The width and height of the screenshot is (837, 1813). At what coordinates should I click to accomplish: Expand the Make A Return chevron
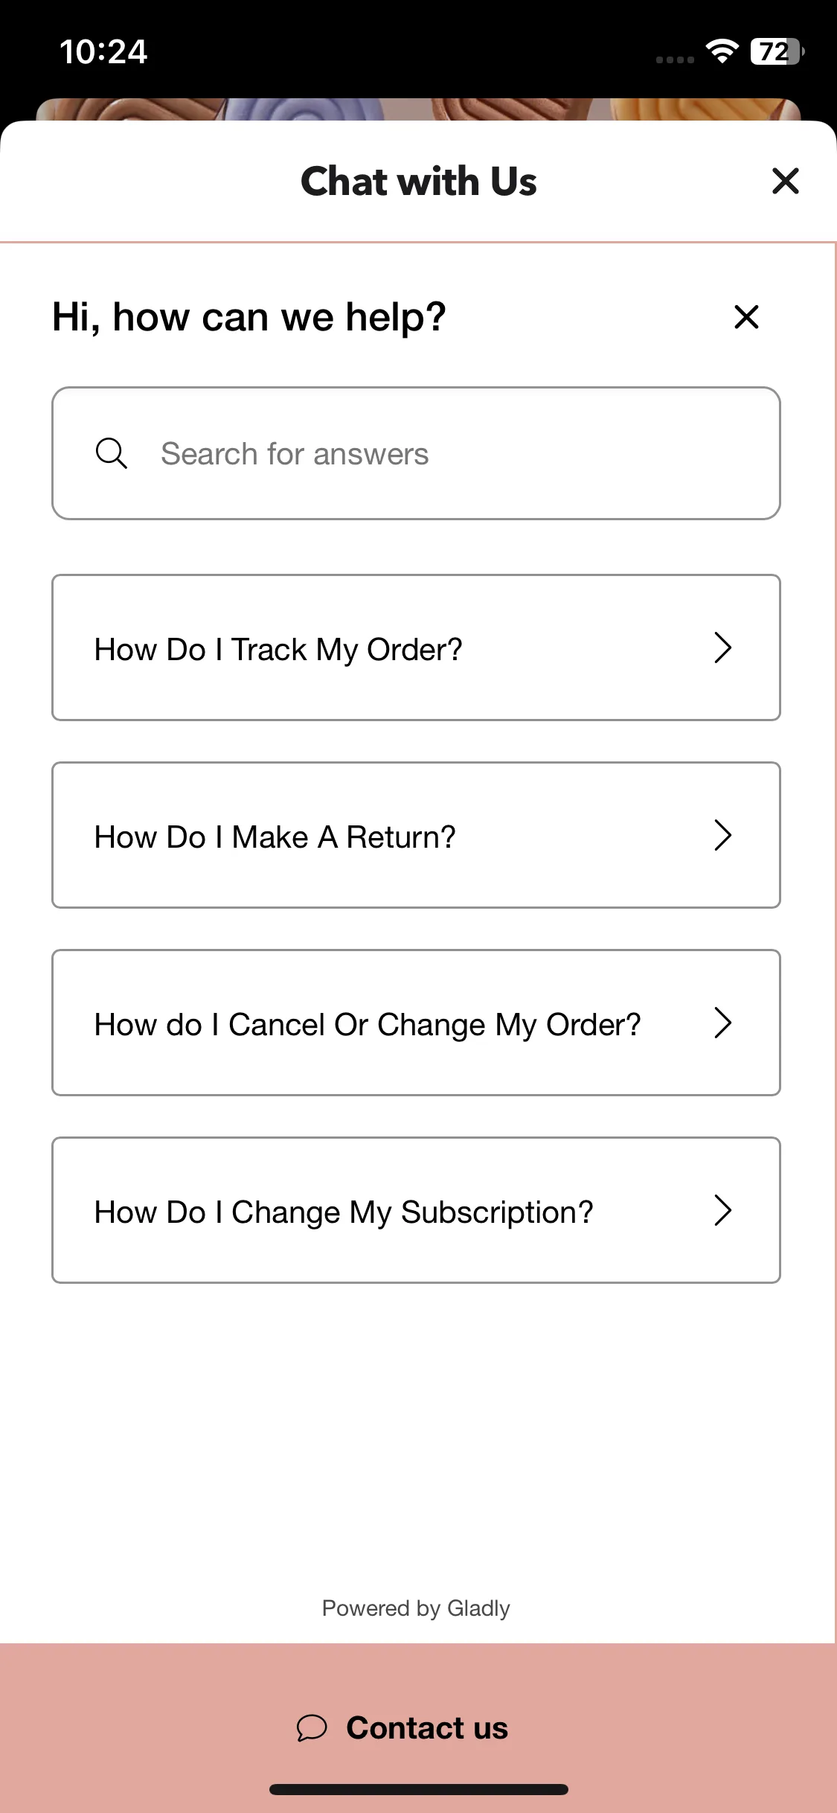coord(722,835)
